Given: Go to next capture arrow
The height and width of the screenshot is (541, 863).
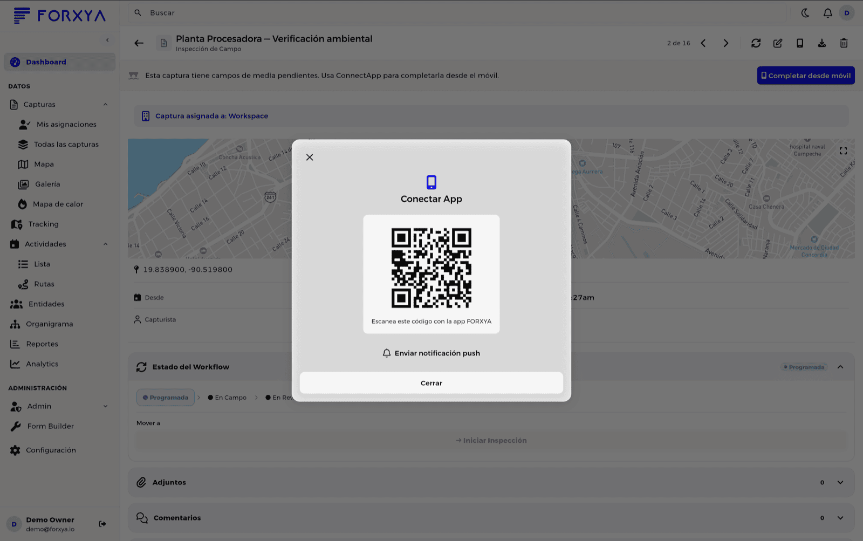Looking at the screenshot, I should point(726,43).
